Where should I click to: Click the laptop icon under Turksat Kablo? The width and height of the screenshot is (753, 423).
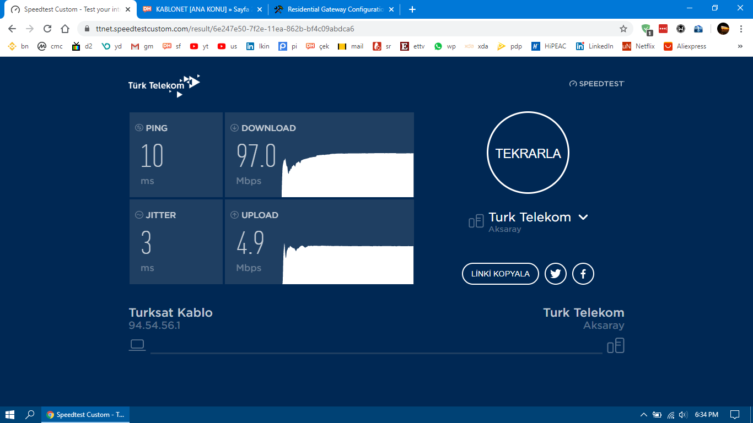tap(137, 345)
